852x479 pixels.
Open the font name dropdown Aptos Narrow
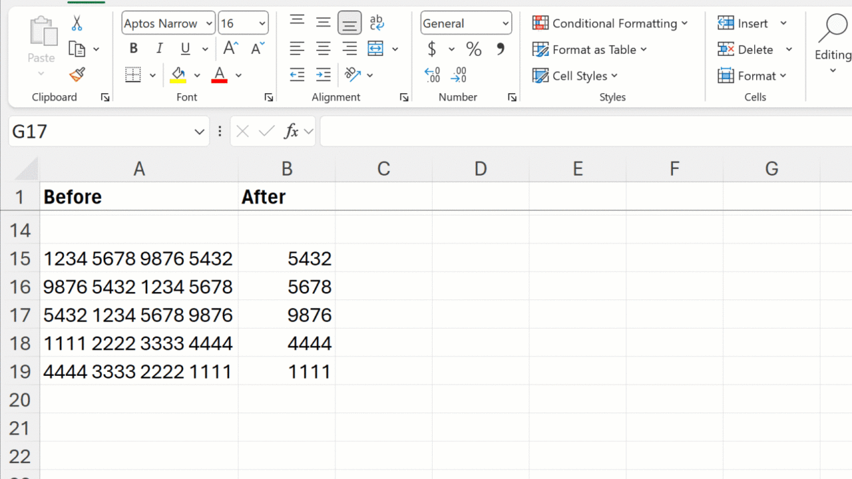209,24
